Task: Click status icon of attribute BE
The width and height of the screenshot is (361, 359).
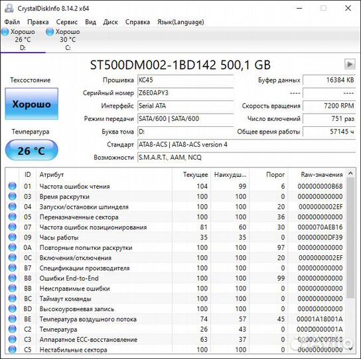Action: [x=13, y=319]
